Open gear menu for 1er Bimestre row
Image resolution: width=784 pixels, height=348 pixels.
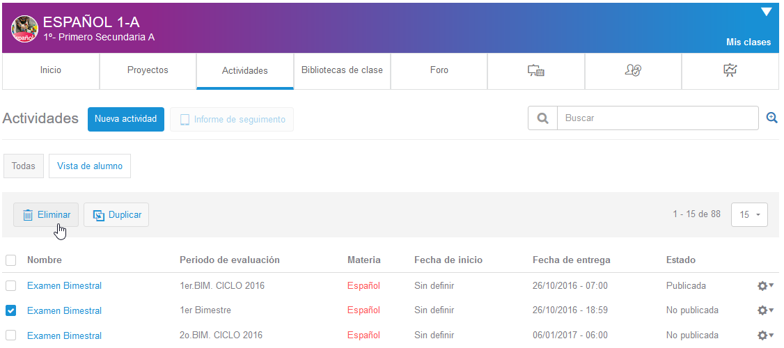coord(765,310)
